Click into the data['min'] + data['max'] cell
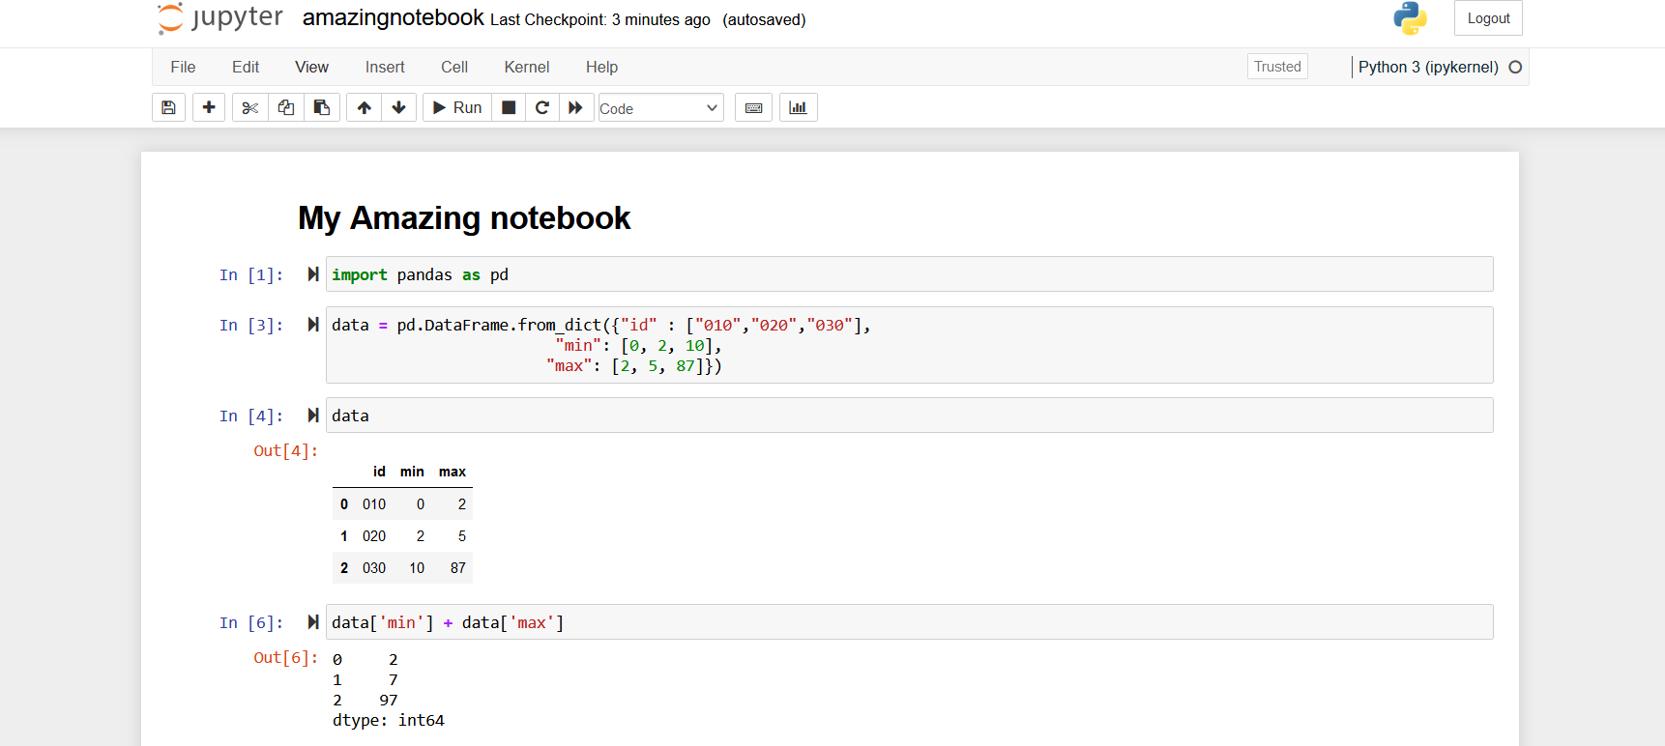 [x=909, y=622]
